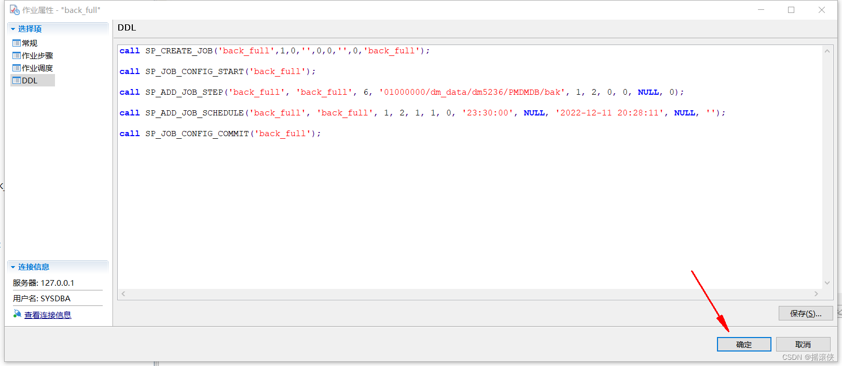Image resolution: width=842 pixels, height=366 pixels.
Task: Open the 常规 page
Action: click(x=30, y=43)
